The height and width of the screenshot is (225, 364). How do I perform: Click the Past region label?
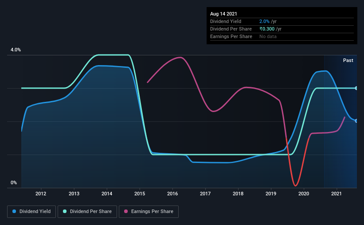coord(348,60)
